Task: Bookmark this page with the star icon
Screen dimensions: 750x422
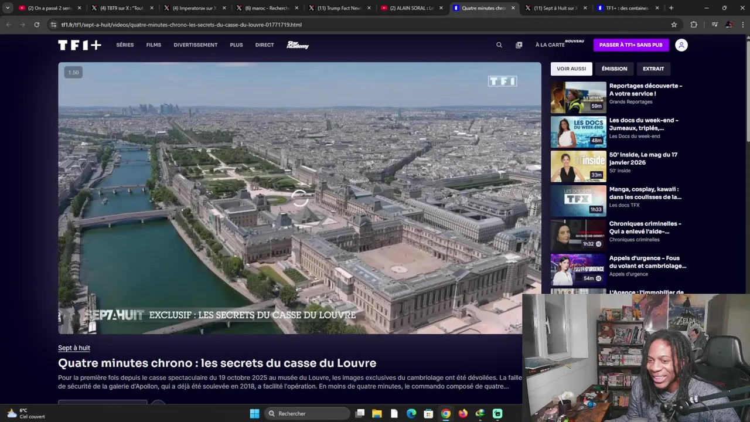Action: pos(674,25)
